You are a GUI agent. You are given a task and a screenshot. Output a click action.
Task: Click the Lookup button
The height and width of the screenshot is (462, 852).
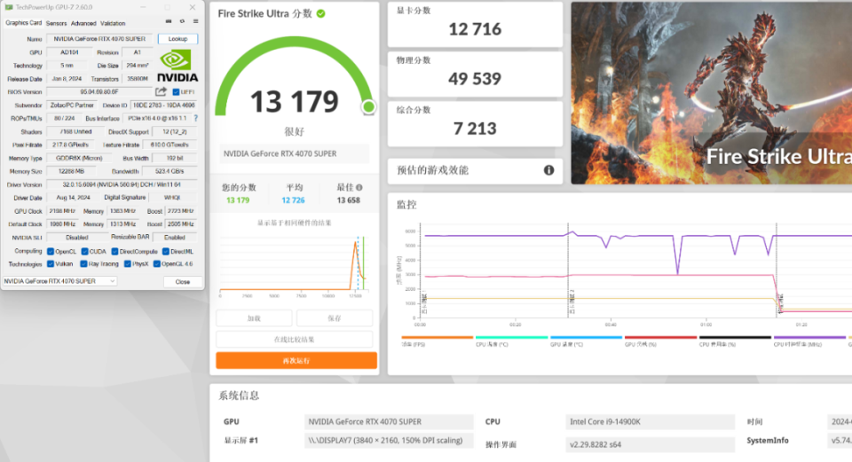177,39
